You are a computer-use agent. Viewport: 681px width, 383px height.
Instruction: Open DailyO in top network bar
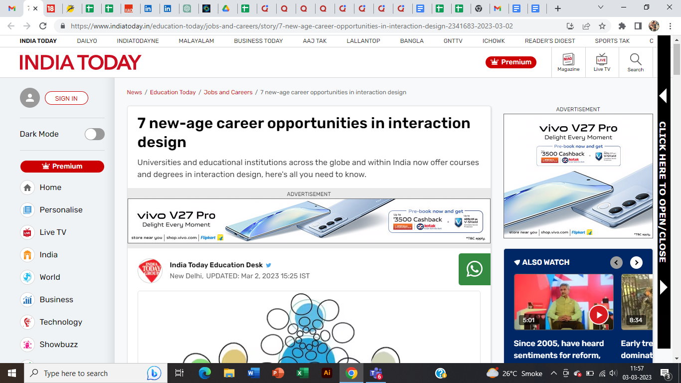click(87, 41)
